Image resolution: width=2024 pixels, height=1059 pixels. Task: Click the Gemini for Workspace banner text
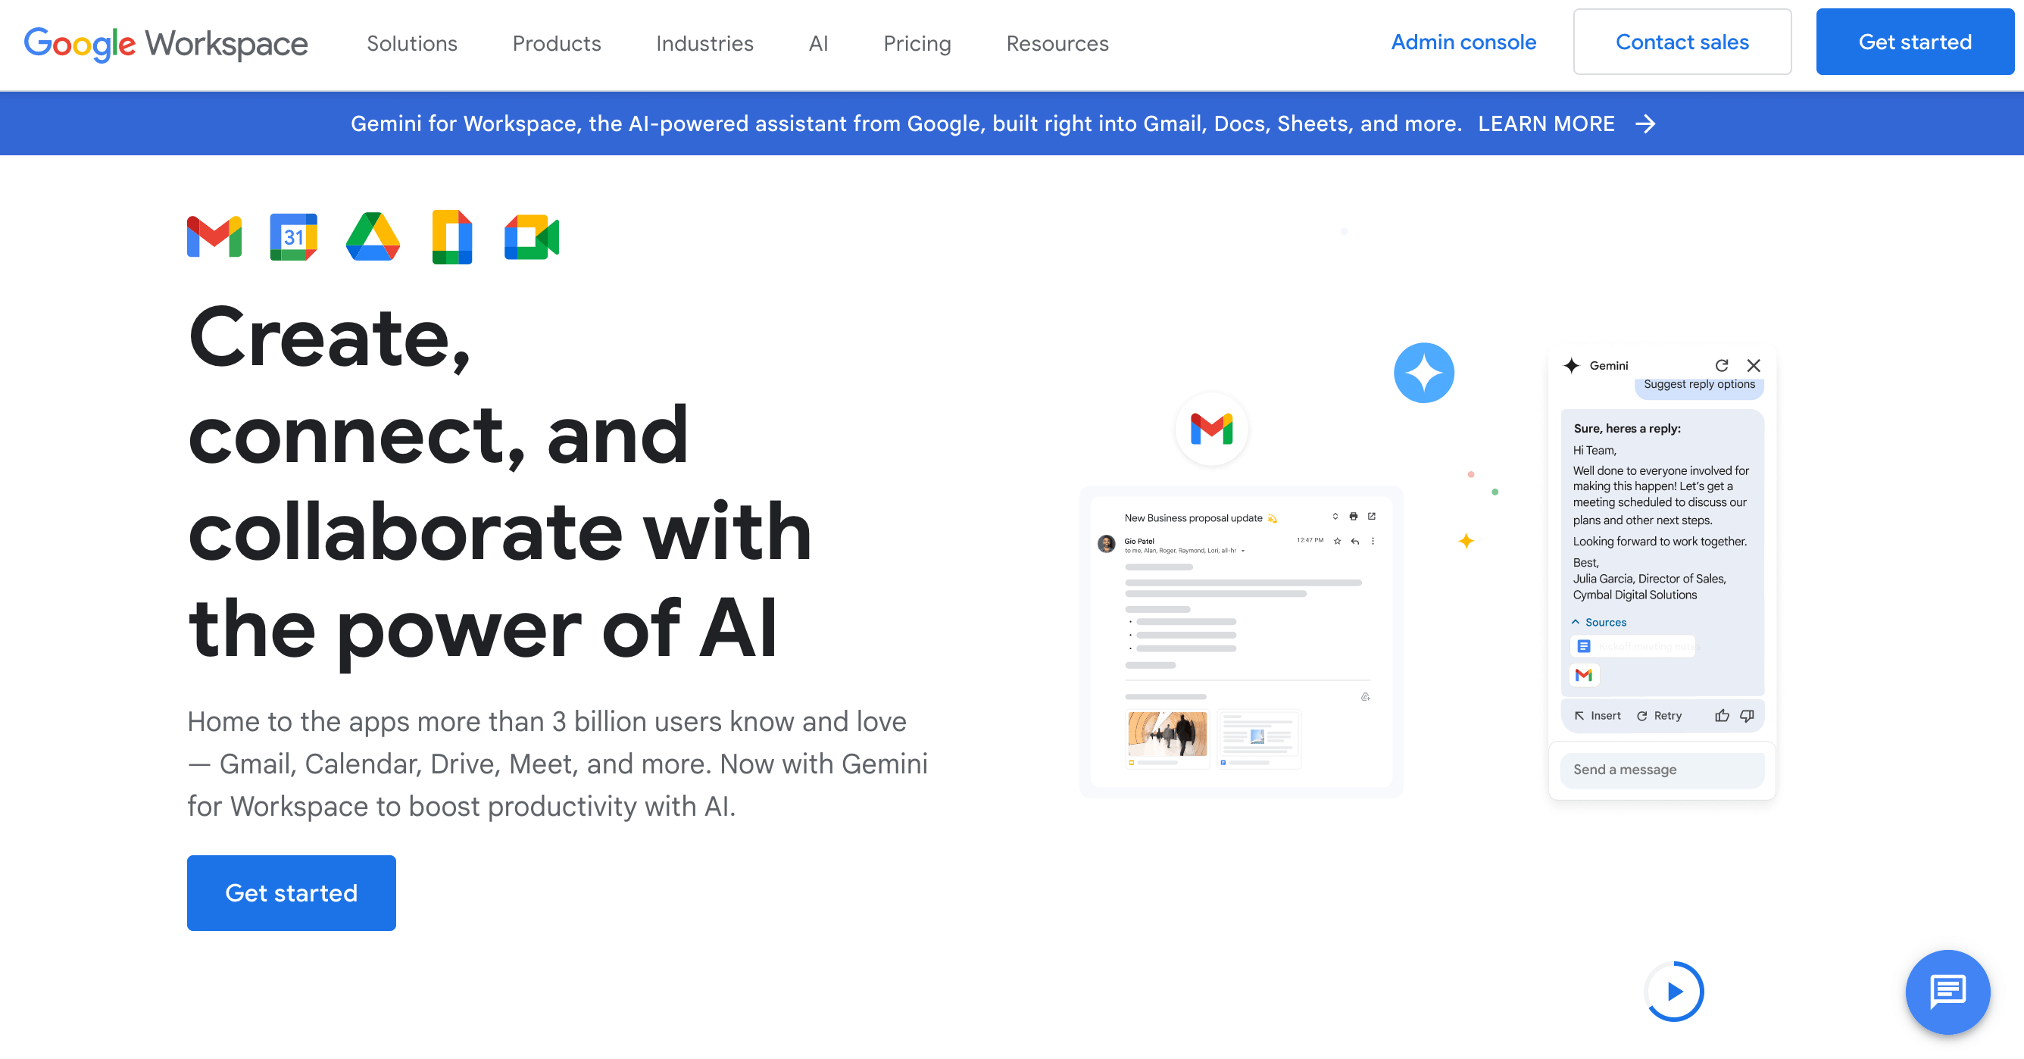coord(905,124)
